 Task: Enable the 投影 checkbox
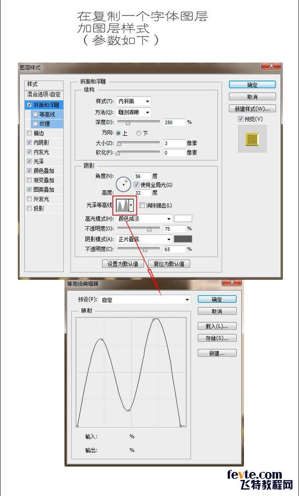point(29,208)
